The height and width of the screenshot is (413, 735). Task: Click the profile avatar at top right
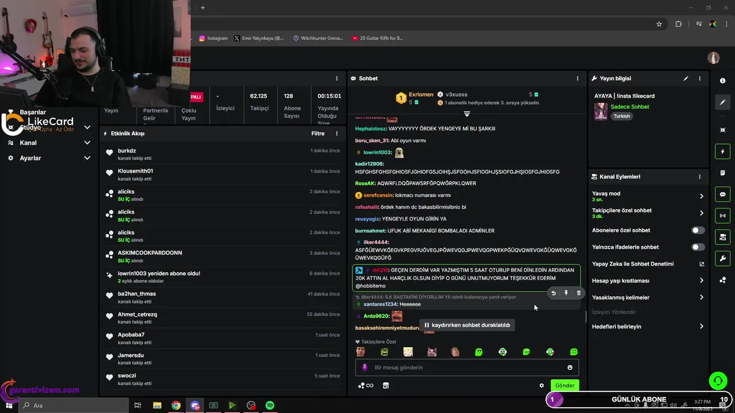coord(713,58)
